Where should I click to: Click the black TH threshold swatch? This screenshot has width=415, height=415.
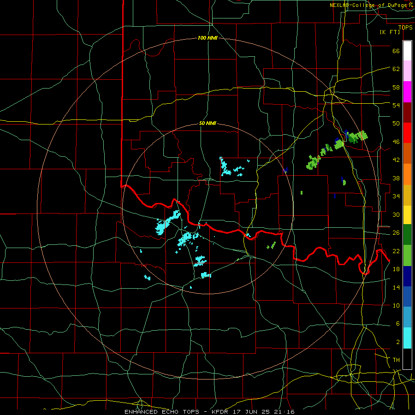click(x=407, y=359)
